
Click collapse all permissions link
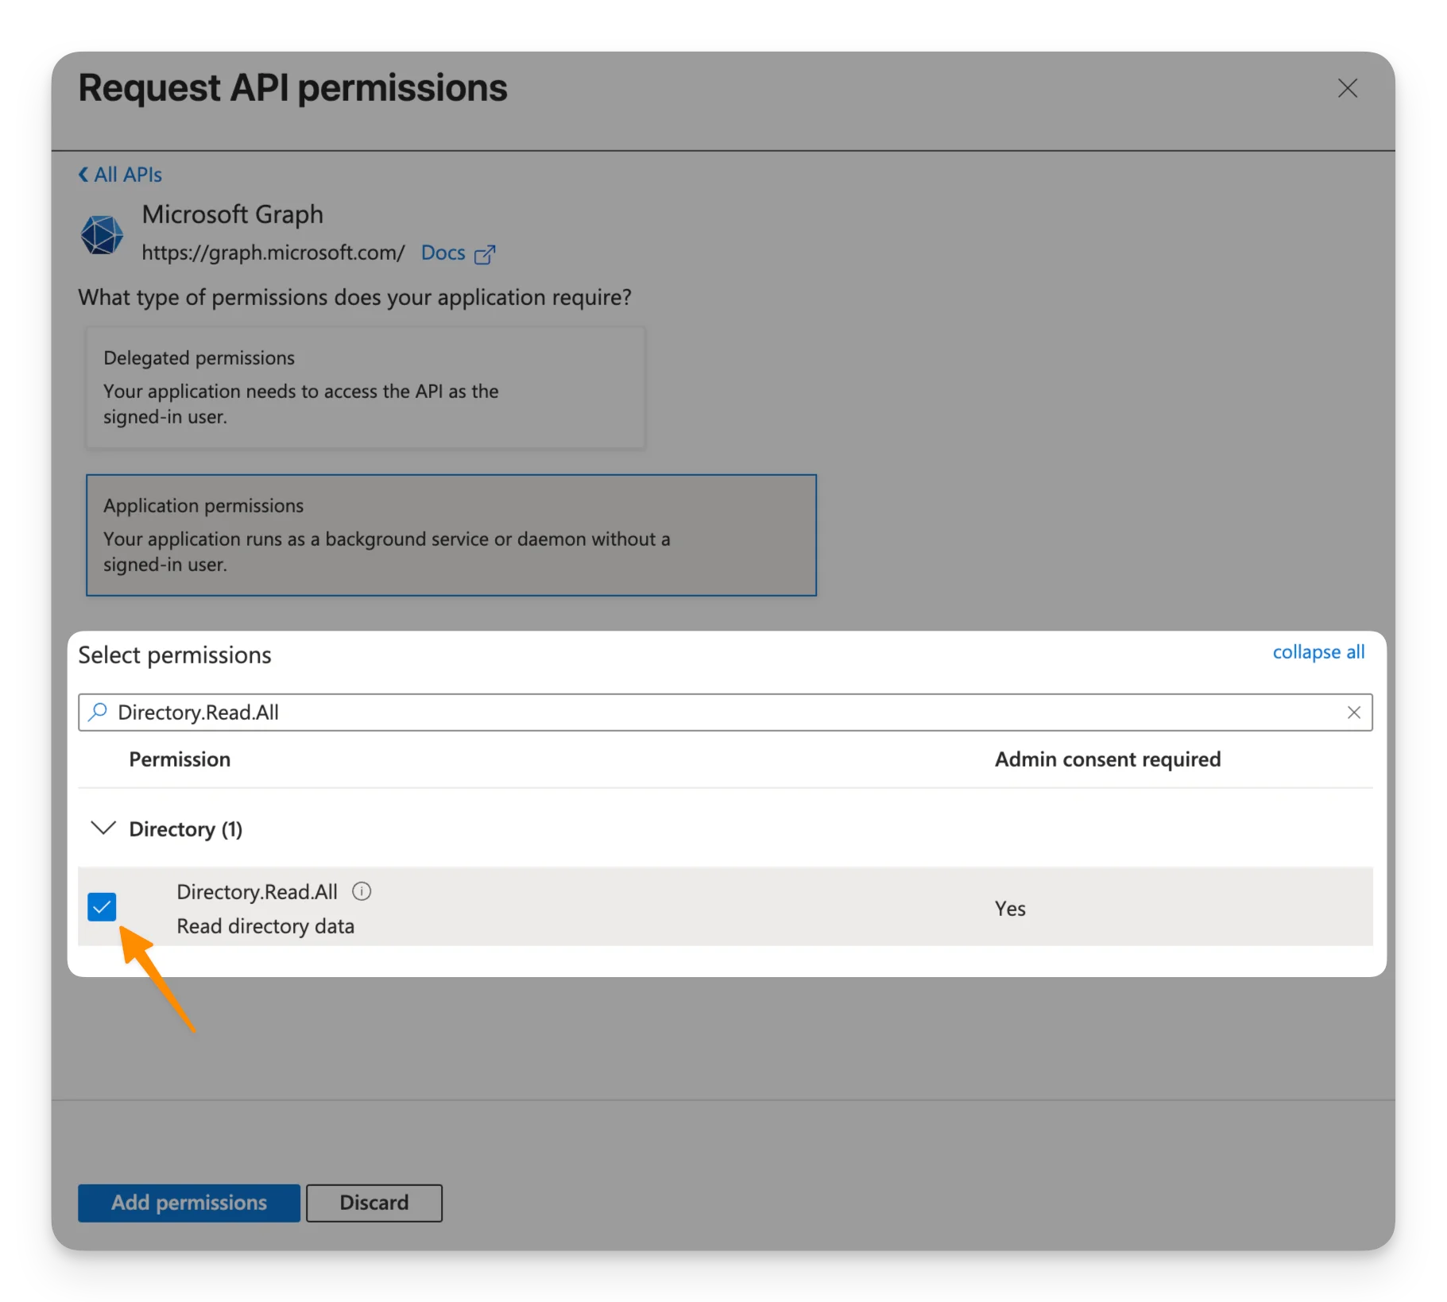tap(1318, 652)
